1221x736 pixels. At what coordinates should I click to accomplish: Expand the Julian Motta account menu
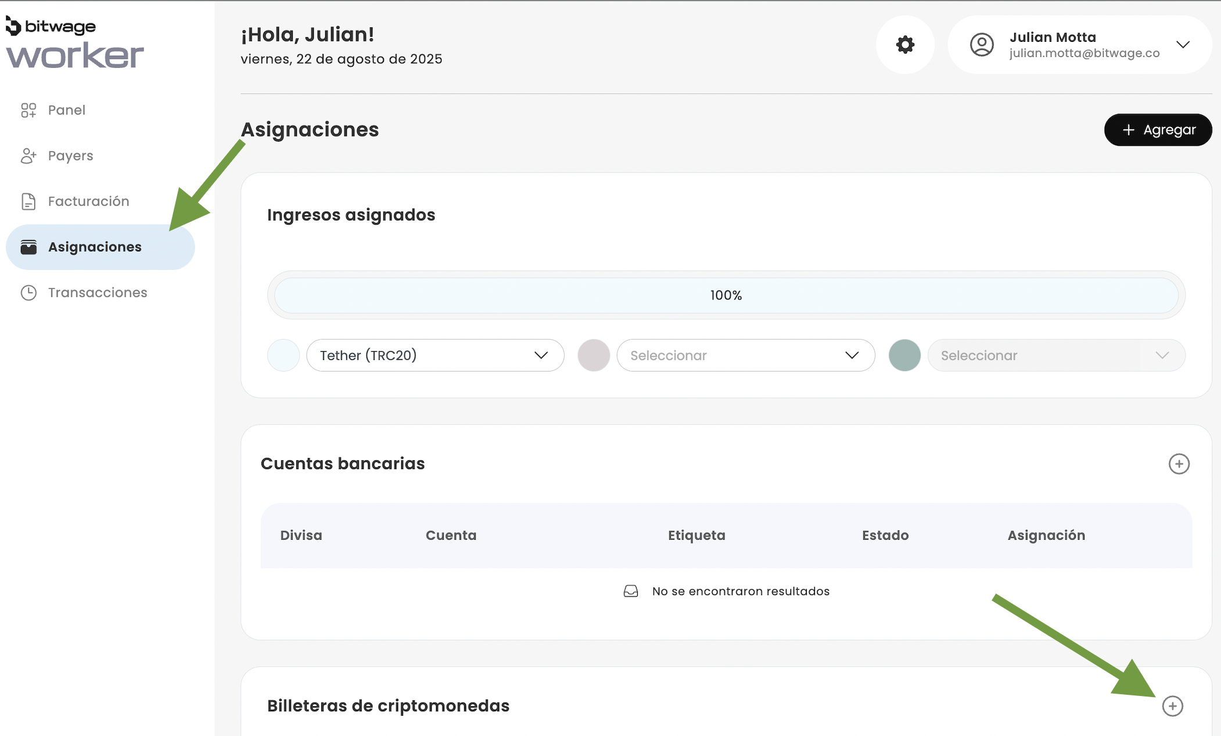coord(1183,45)
